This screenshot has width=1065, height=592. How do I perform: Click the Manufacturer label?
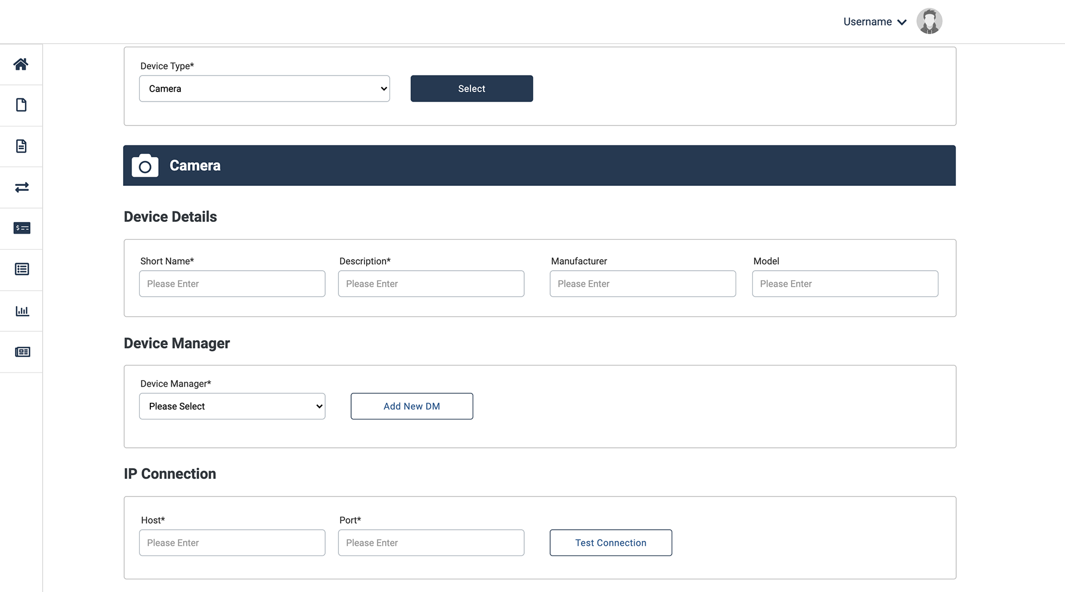click(579, 261)
